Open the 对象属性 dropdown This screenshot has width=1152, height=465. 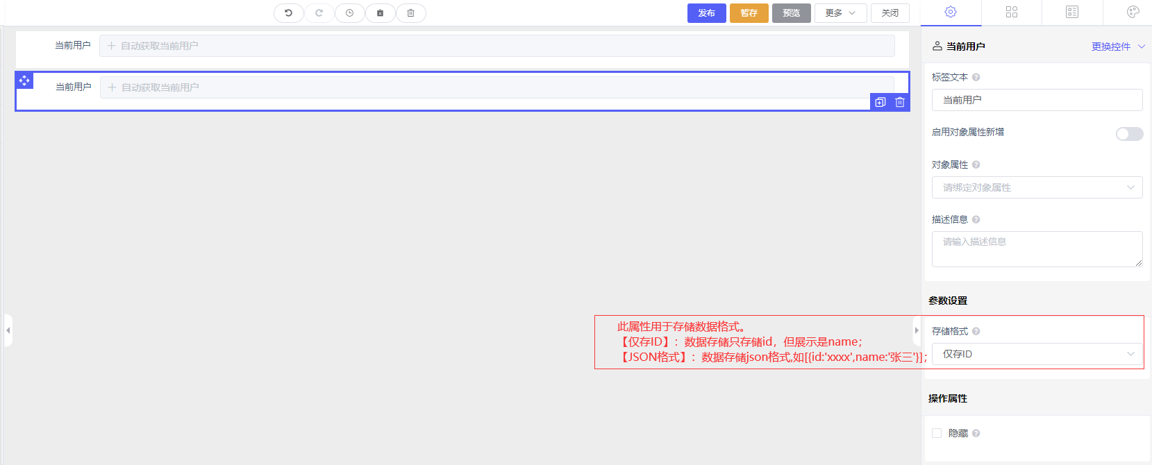pyautogui.click(x=1036, y=187)
